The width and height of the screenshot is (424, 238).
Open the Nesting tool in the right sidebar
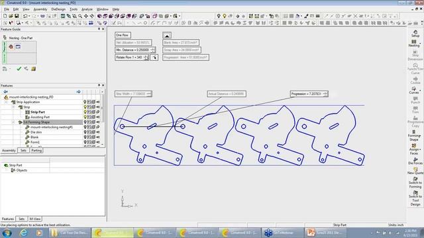[413, 44]
